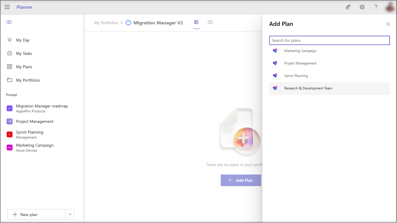Screen dimensions: 397x223
Task: Collapse the navigation pane
Action: point(9,22)
